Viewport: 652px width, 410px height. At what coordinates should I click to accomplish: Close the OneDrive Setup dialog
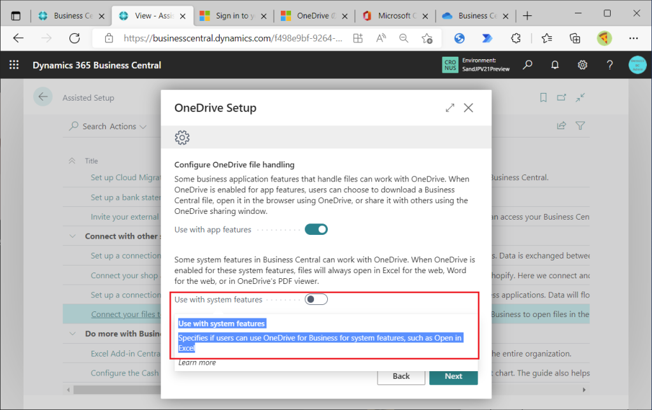[x=468, y=108]
